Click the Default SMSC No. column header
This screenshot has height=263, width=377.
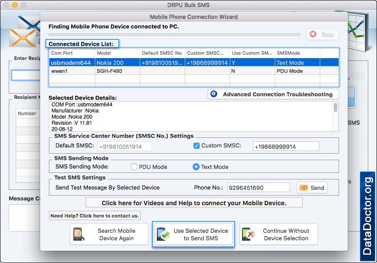coord(163,53)
